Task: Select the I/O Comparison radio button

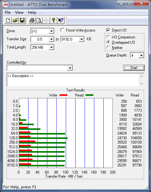Action: [x=108, y=37]
